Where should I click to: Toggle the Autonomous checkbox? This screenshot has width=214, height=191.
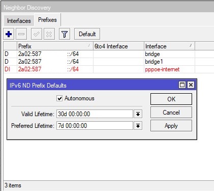click(x=59, y=98)
